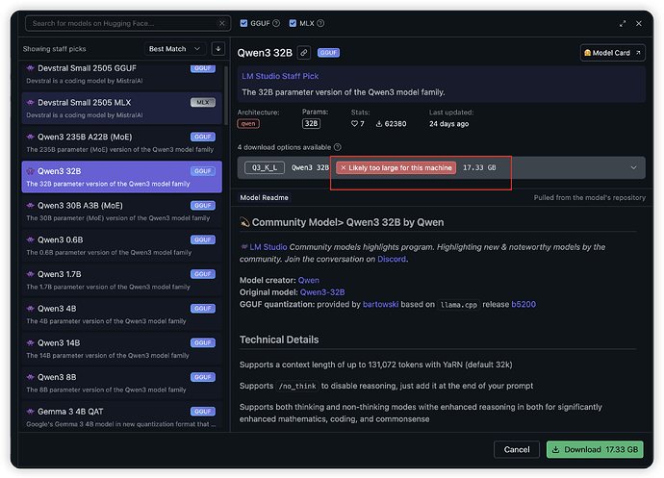Image resolution: width=664 pixels, height=478 pixels.
Task: Expand the dialog with the fullscreen icon
Action: [x=623, y=24]
